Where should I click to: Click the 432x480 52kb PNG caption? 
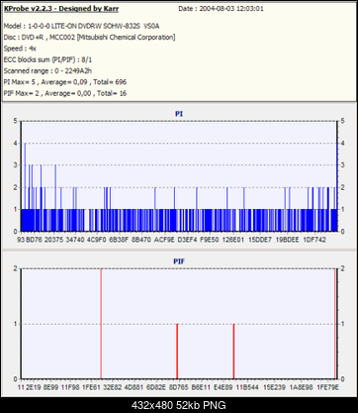click(179, 405)
